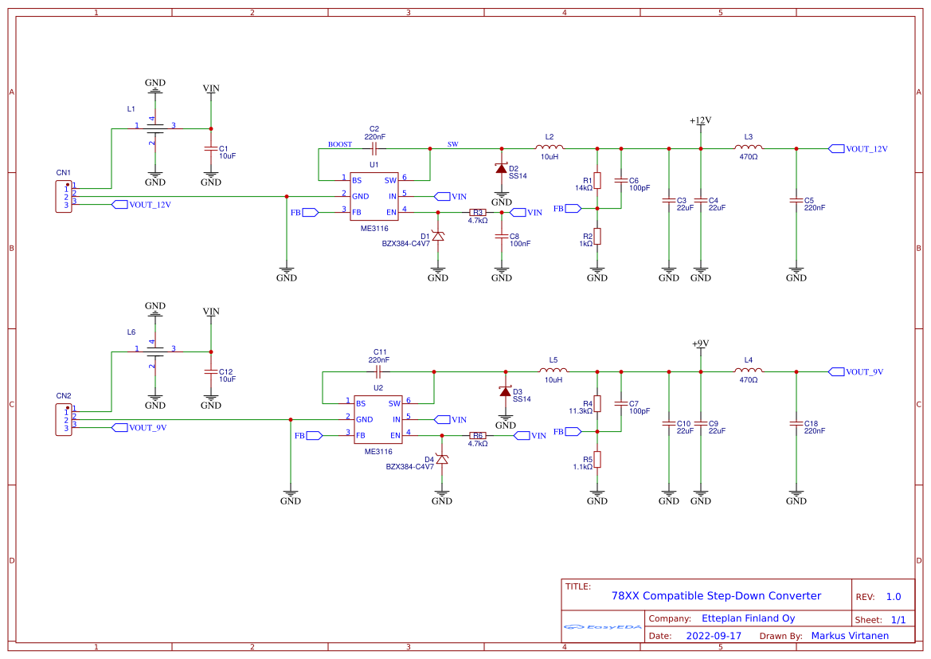Select the 470Ω inductor L4 symbol
Screen dimensions: 931x659
point(747,371)
